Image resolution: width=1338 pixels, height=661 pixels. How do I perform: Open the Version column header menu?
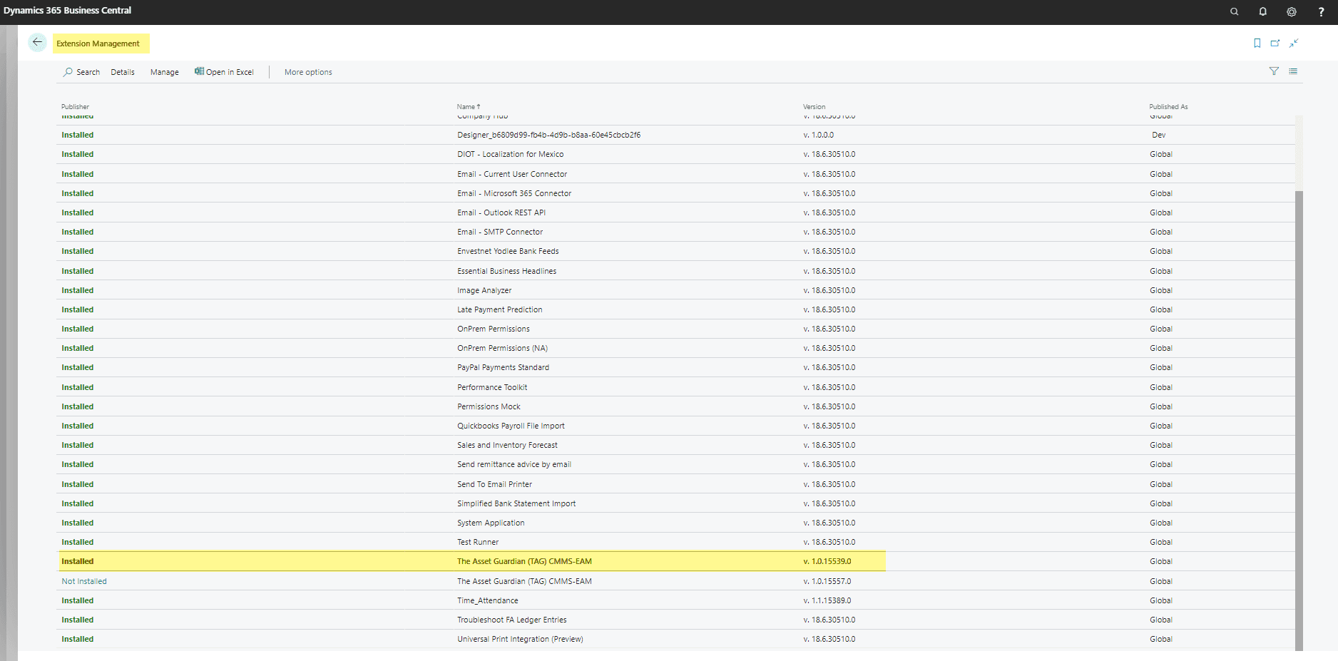[814, 107]
